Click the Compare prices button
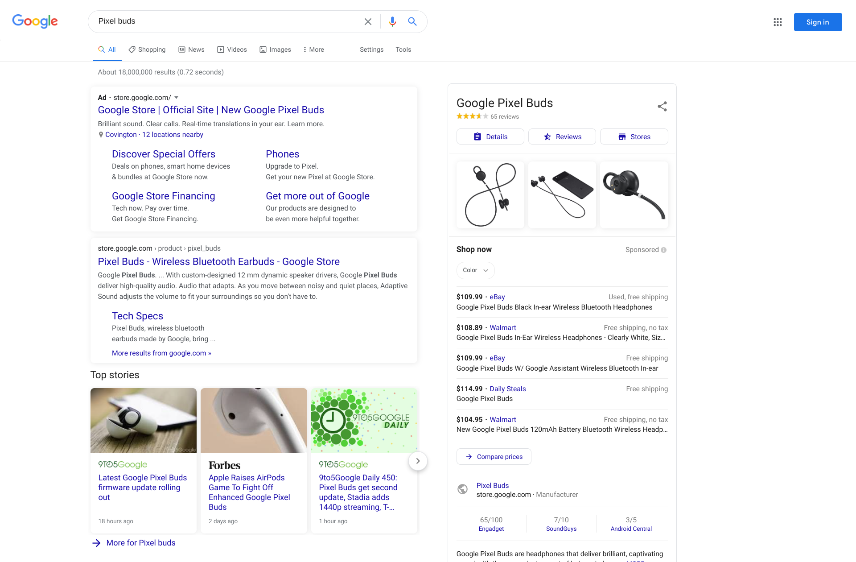Viewport: 856px width, 562px height. (494, 457)
